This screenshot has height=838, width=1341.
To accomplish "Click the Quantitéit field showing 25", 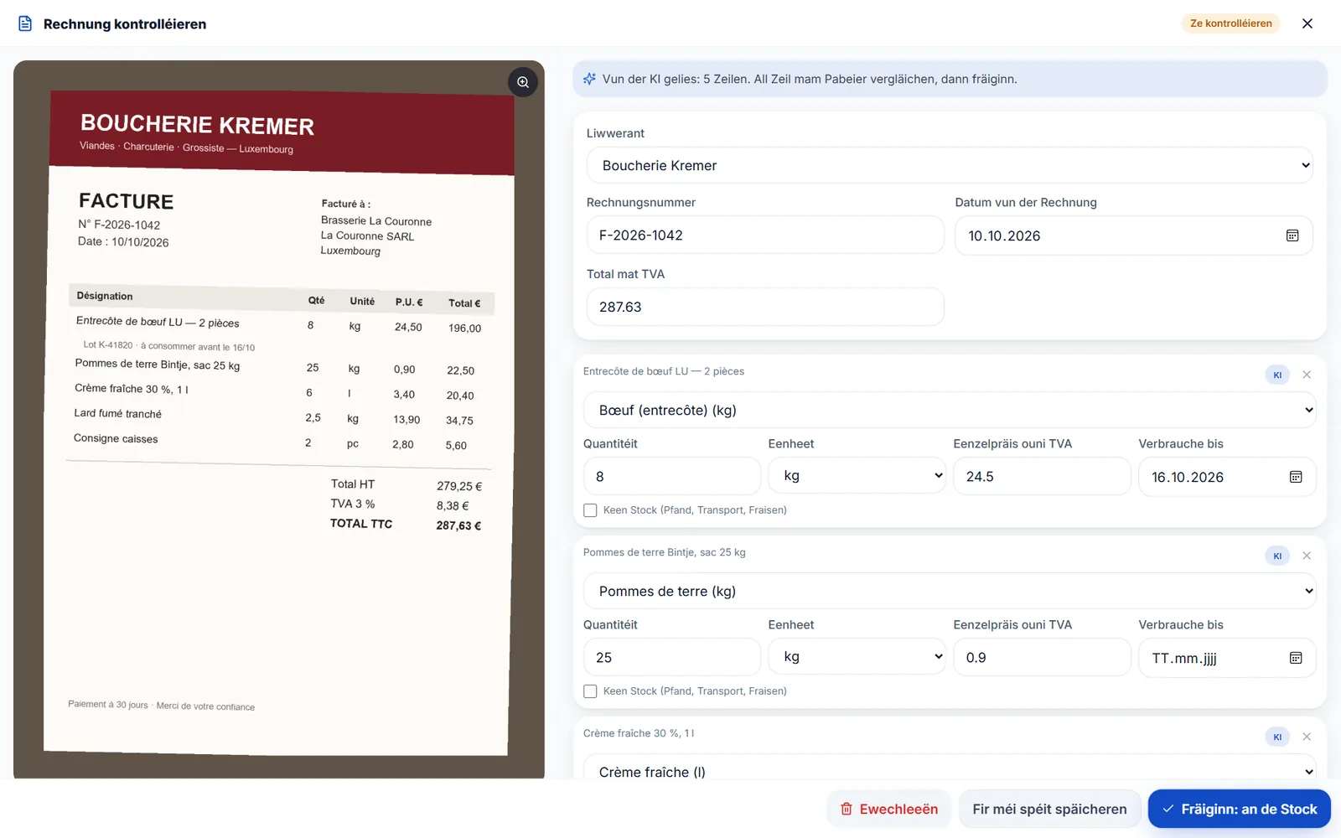I will (x=672, y=657).
